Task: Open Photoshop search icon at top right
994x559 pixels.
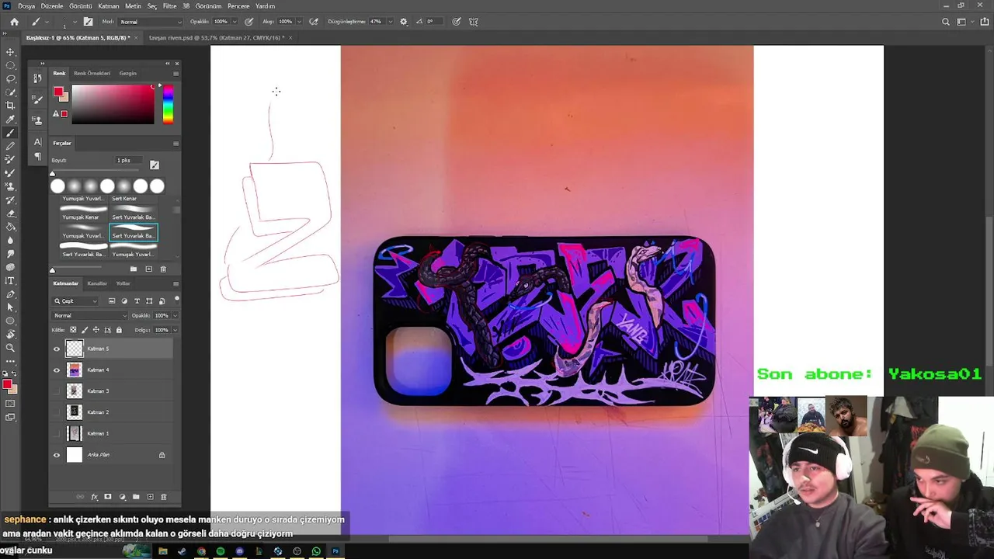Action: pos(945,22)
